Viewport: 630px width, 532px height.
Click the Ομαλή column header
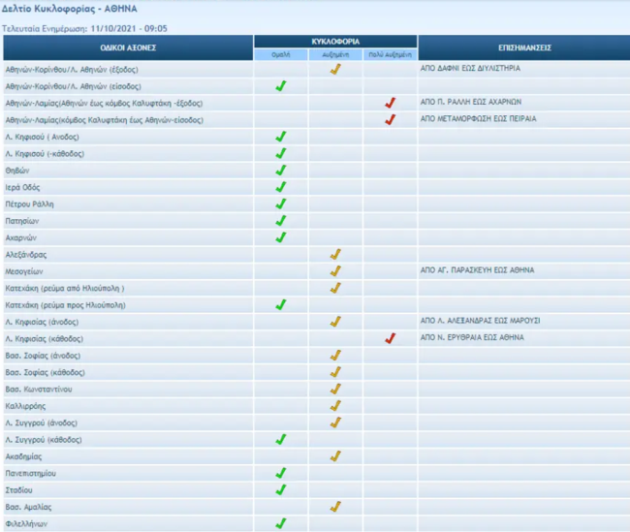(x=281, y=55)
